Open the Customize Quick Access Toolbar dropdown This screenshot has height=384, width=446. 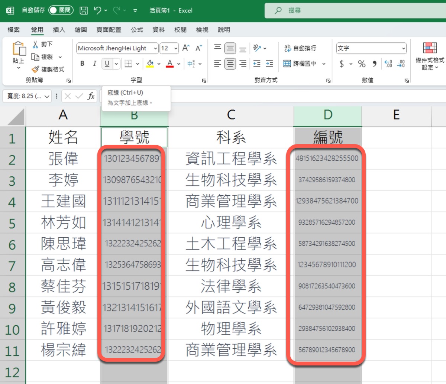[135, 11]
